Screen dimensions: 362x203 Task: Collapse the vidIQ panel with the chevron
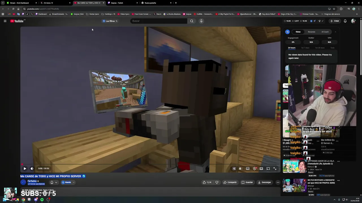335,32
